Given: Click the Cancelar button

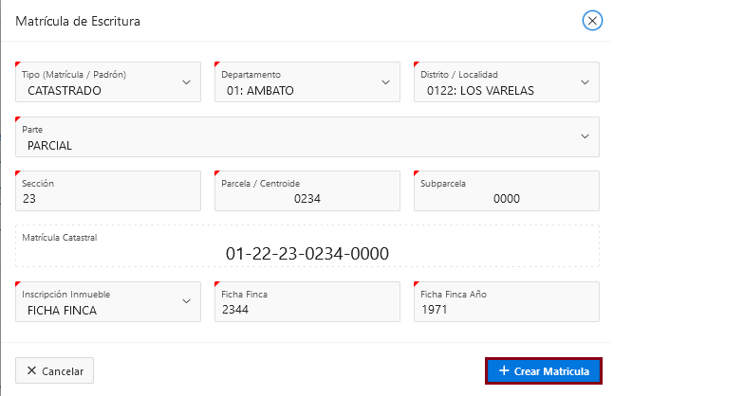Looking at the screenshot, I should coord(55,370).
